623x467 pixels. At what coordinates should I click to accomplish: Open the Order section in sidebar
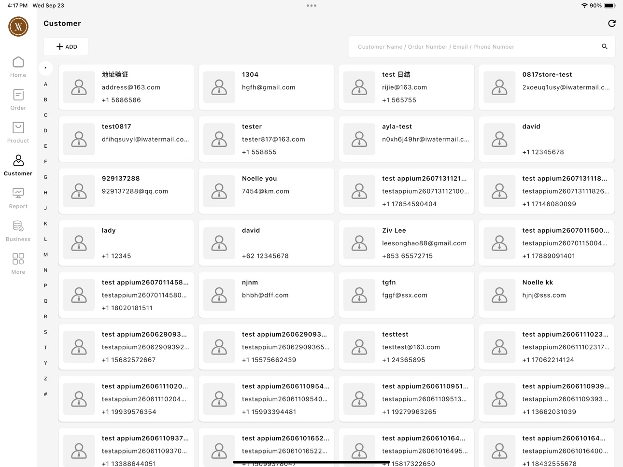pos(18,100)
